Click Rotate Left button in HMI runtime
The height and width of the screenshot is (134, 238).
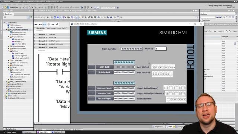tap(104, 72)
